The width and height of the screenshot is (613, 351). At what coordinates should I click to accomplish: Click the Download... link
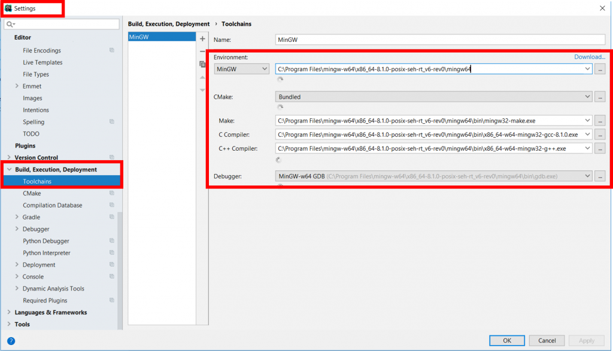click(x=590, y=57)
